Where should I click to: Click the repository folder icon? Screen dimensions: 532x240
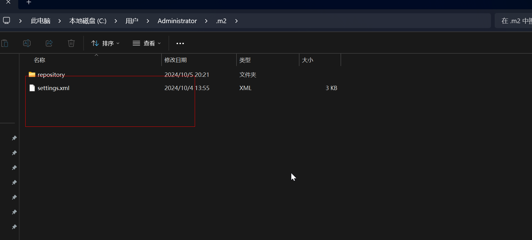pos(32,74)
